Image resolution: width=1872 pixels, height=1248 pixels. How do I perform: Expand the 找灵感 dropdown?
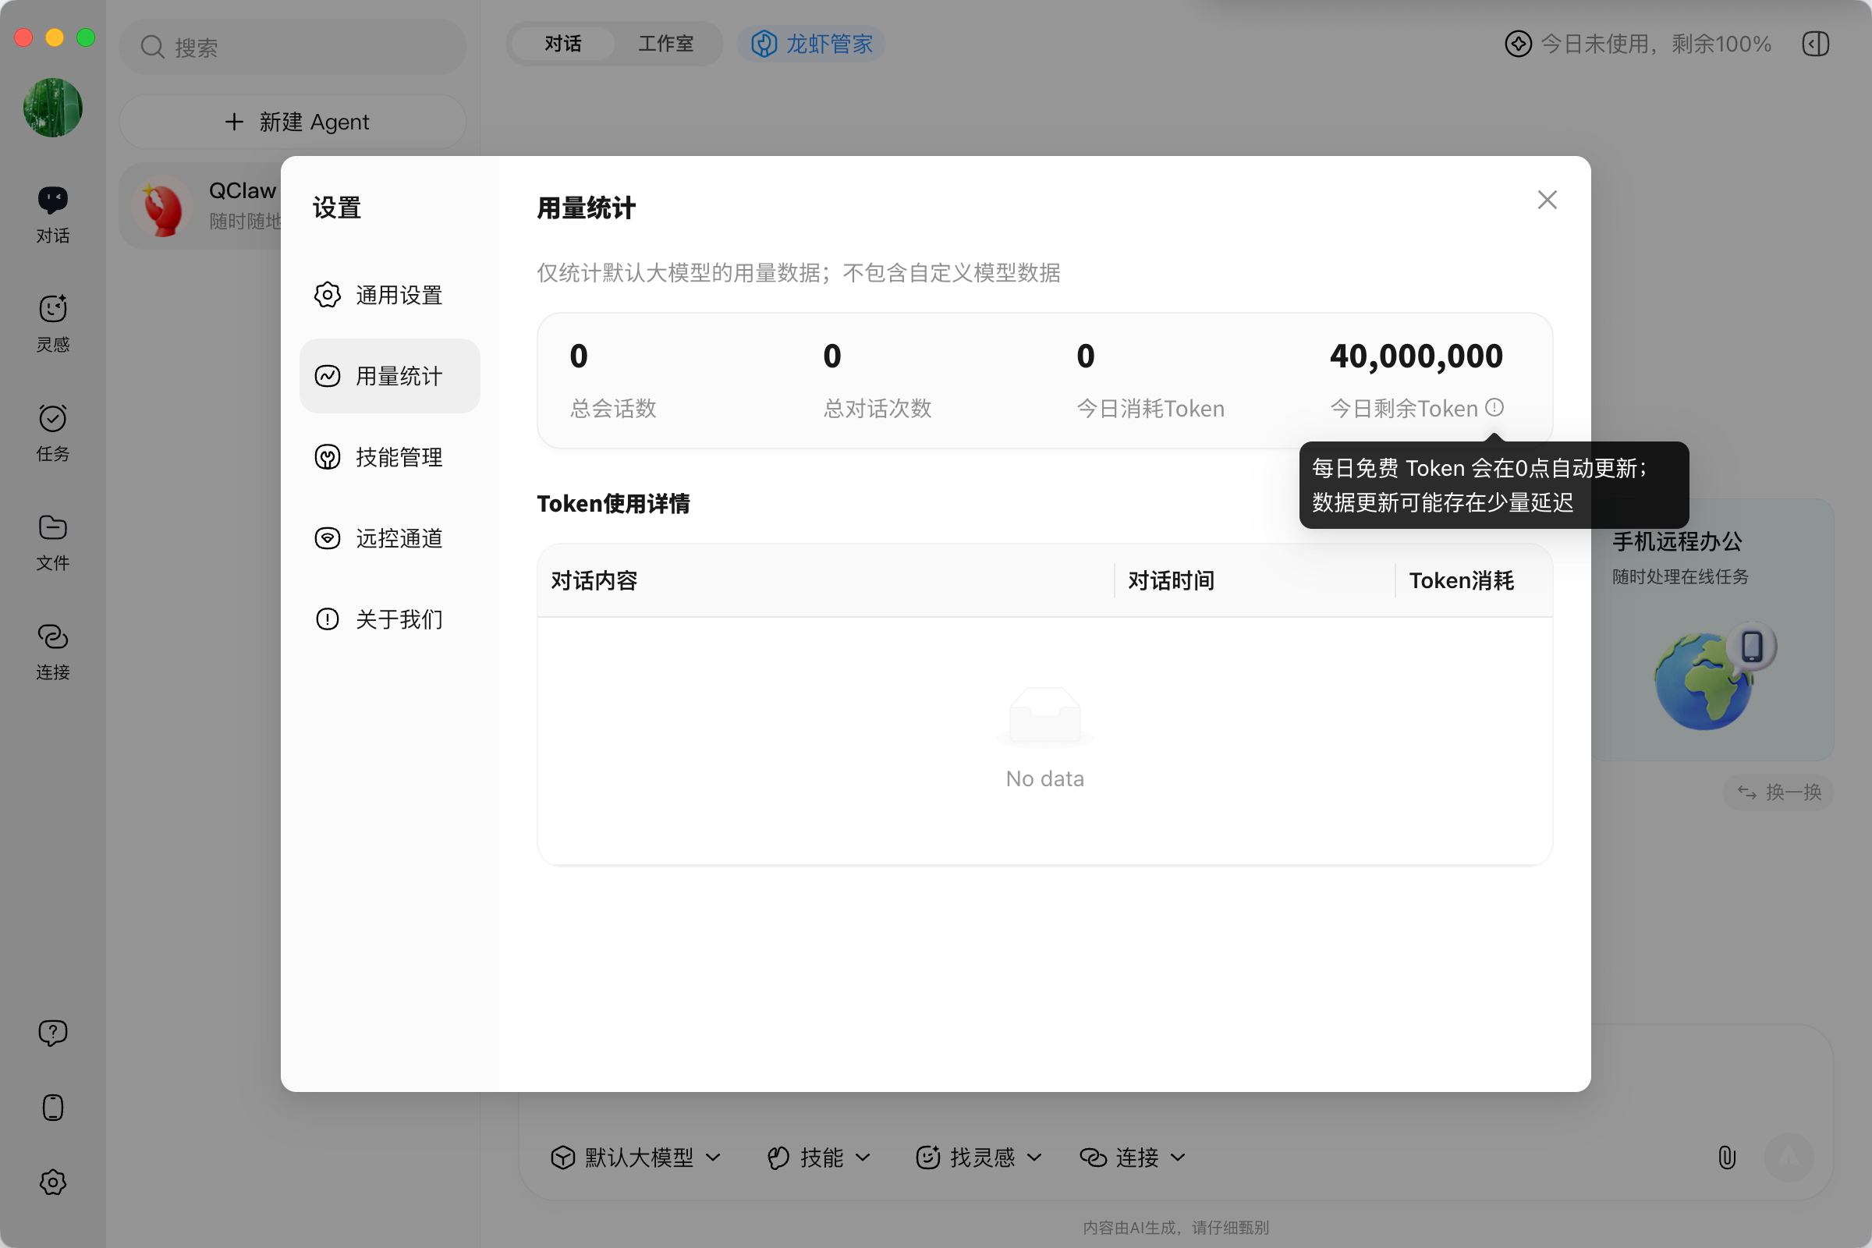tap(978, 1157)
